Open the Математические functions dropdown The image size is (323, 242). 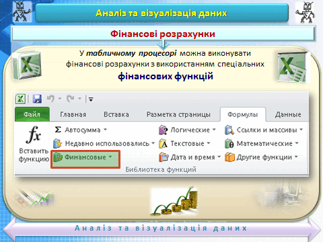point(297,143)
